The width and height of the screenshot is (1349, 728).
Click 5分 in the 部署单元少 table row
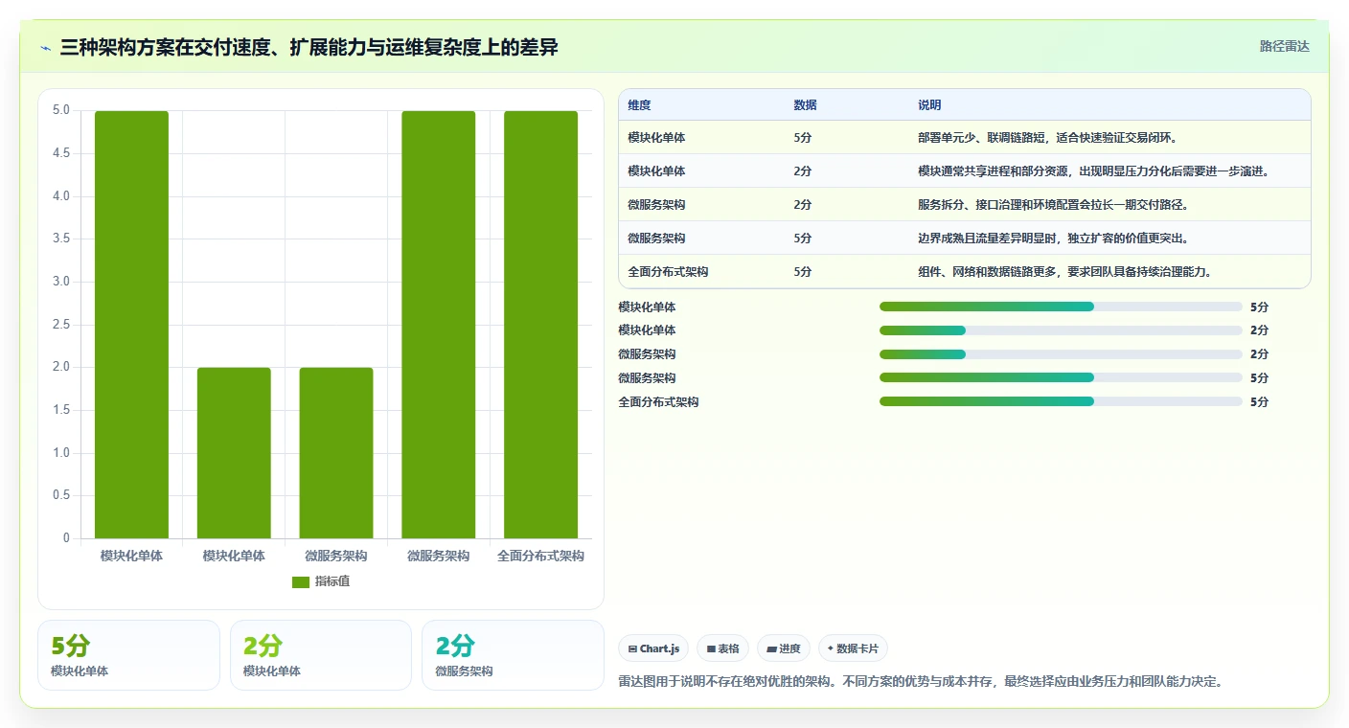click(x=803, y=138)
